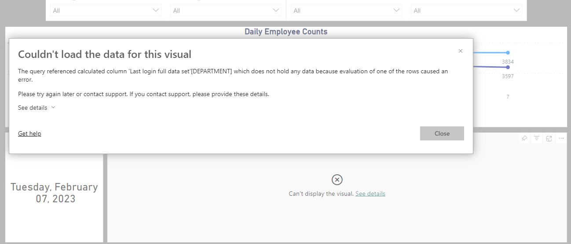
Task: Open See details link under Can't display the visual
Action: (x=370, y=194)
